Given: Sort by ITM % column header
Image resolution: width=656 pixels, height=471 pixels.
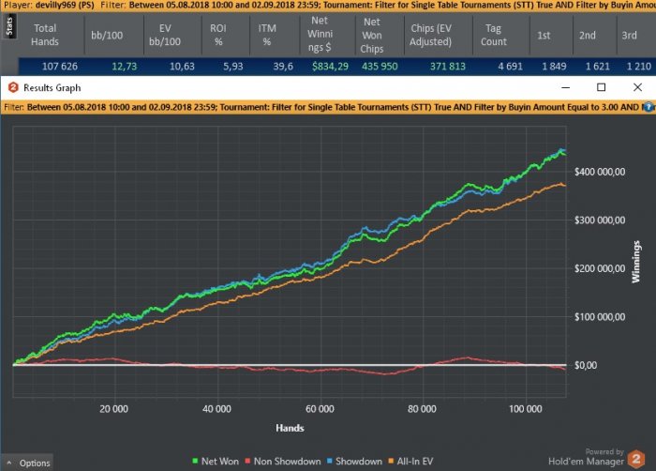Looking at the screenshot, I should pos(267,35).
